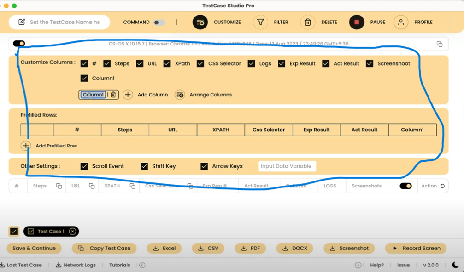The height and width of the screenshot is (272, 464).
Task: Click the chevron next to Help?
Action: [358, 265]
